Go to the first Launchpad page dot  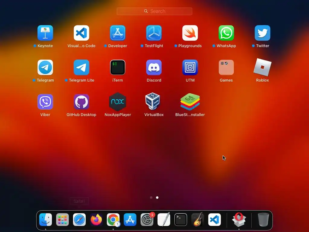pyautogui.click(x=151, y=198)
